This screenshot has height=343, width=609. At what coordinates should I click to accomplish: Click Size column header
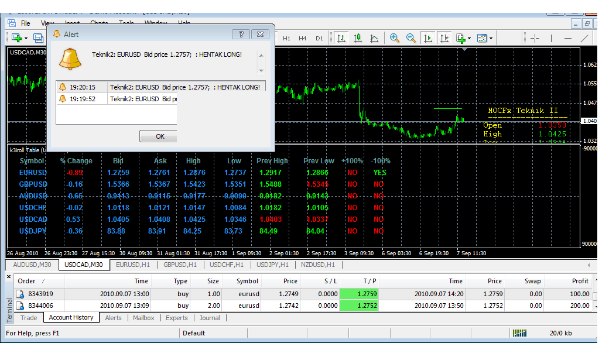(207, 281)
